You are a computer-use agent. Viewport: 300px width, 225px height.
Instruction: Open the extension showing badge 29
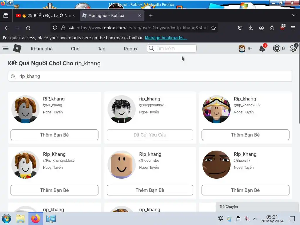283,27
